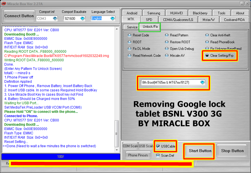Open the Coolsand/RDA tab
This screenshot has height=173, width=251.
(x=234, y=19)
